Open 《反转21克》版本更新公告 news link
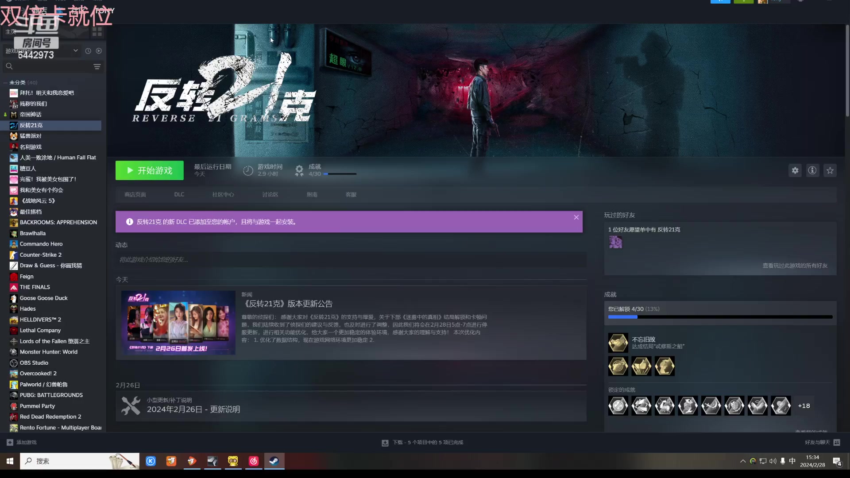The width and height of the screenshot is (850, 478). 287,304
